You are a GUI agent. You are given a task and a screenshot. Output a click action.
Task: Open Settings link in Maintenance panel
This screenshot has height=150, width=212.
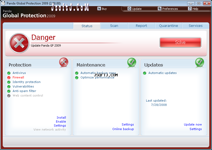(x=128, y=124)
